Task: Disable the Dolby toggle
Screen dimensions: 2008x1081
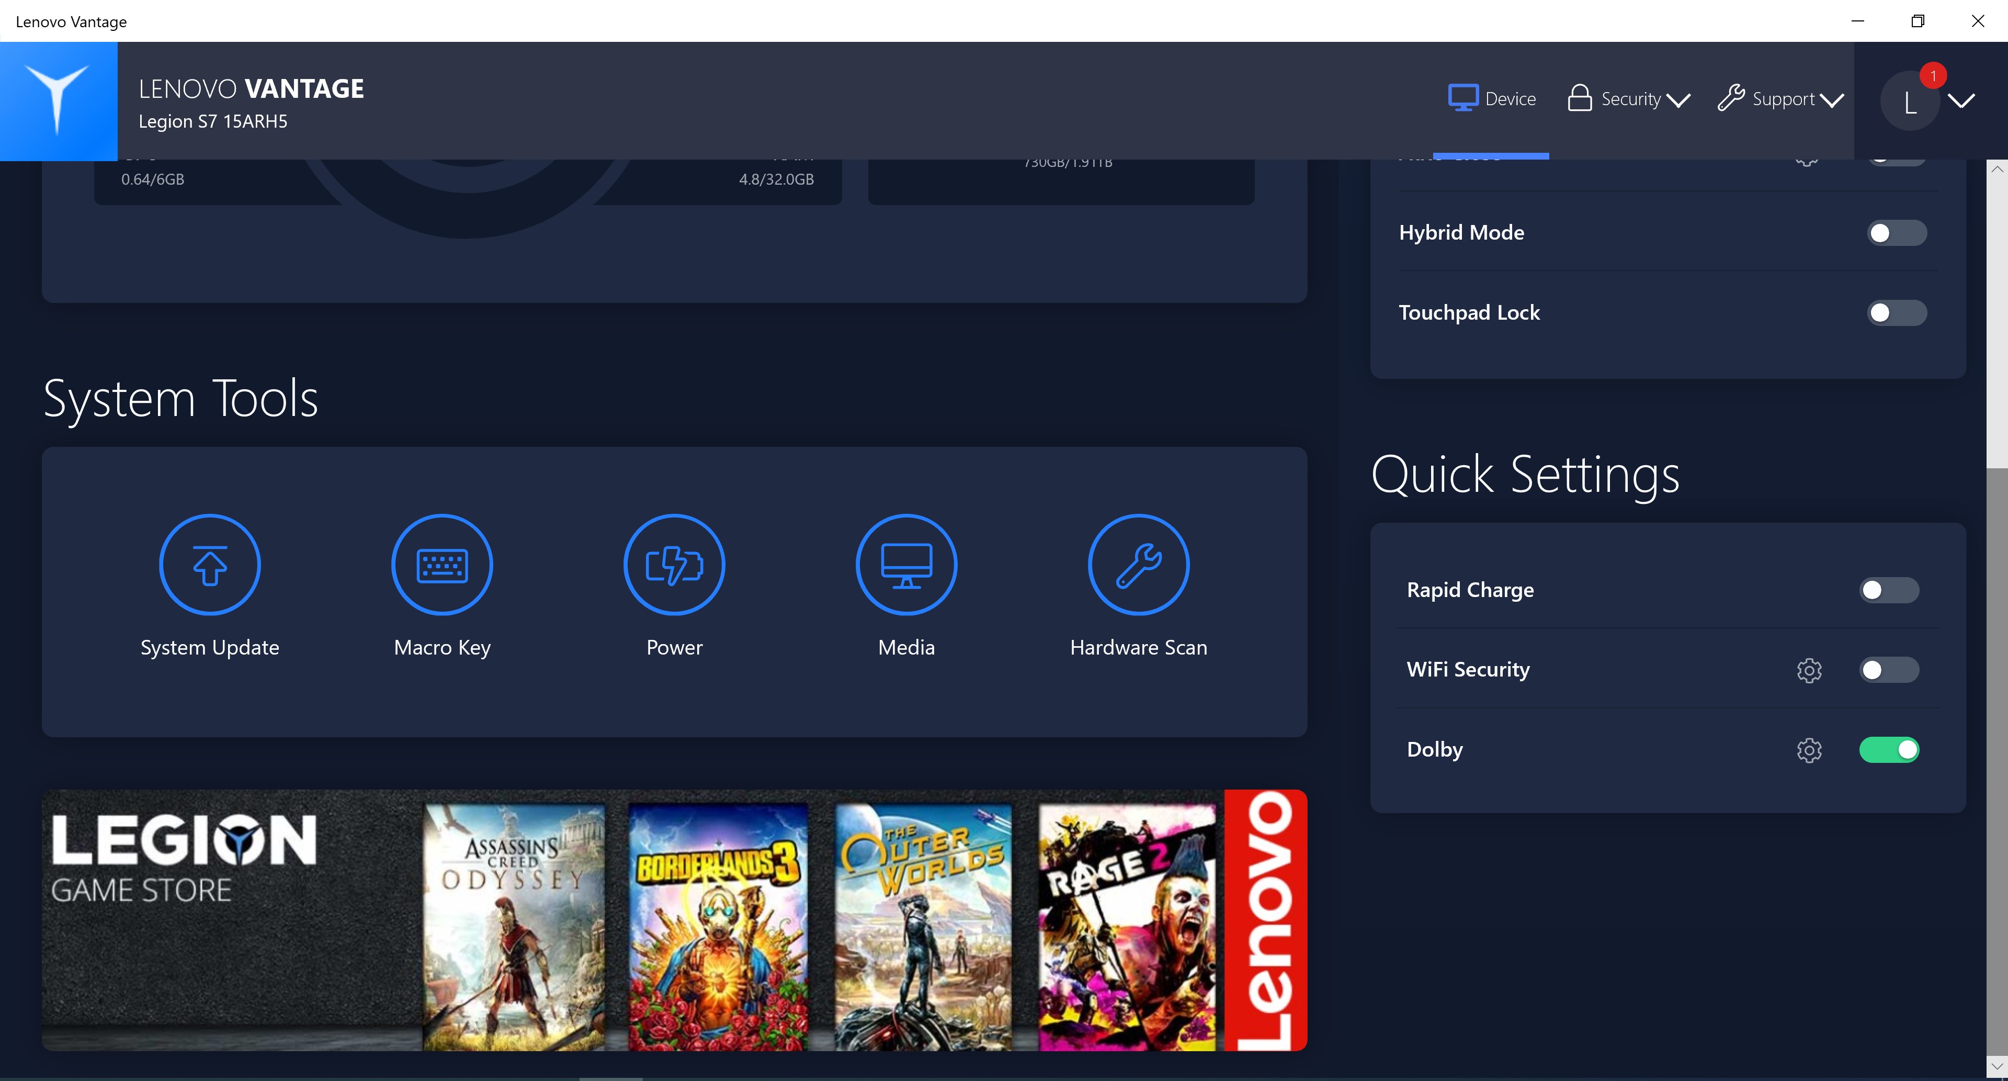Action: 1889,750
